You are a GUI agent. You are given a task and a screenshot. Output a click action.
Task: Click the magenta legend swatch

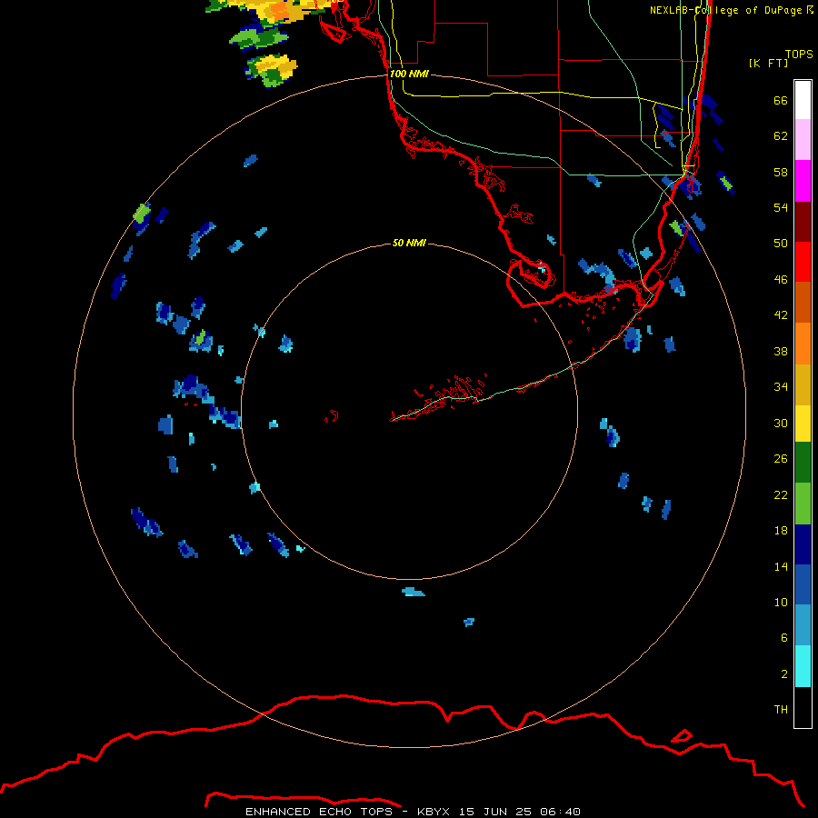[x=803, y=181]
